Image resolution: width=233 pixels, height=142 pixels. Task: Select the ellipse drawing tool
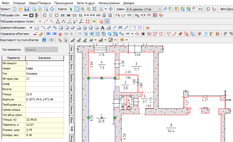coord(97,28)
